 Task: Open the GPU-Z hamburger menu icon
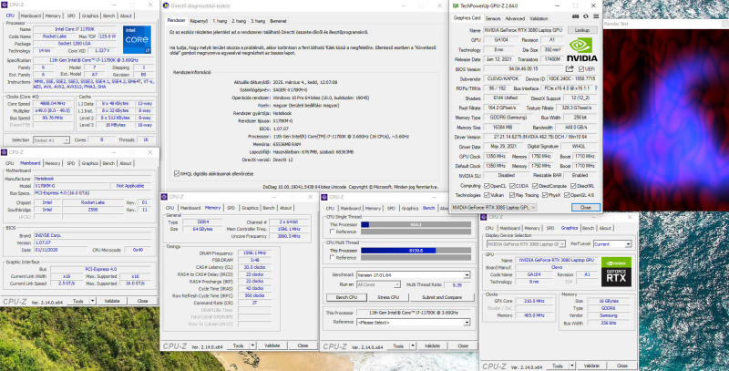click(596, 16)
